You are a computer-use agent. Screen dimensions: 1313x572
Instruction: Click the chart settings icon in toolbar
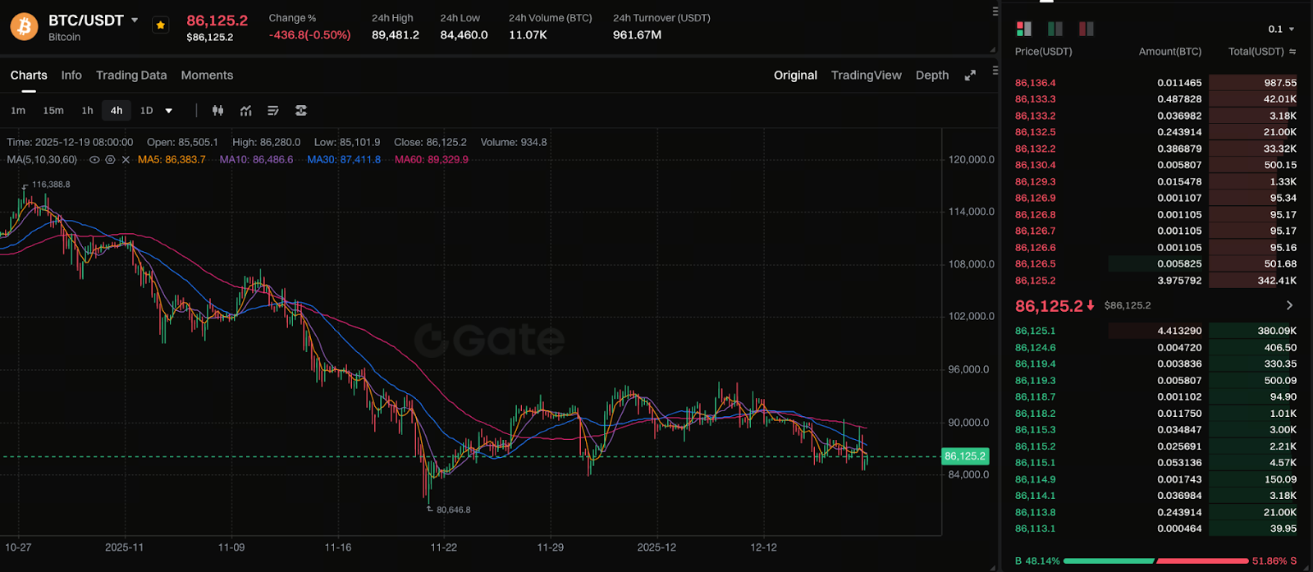301,110
